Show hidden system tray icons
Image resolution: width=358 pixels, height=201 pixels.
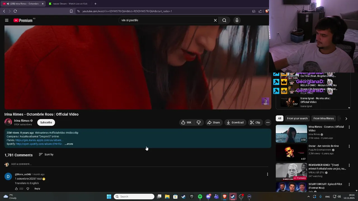[308, 197]
